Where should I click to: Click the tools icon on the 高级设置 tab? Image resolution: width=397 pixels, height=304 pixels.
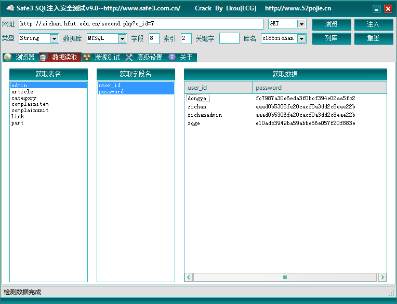tap(129, 58)
